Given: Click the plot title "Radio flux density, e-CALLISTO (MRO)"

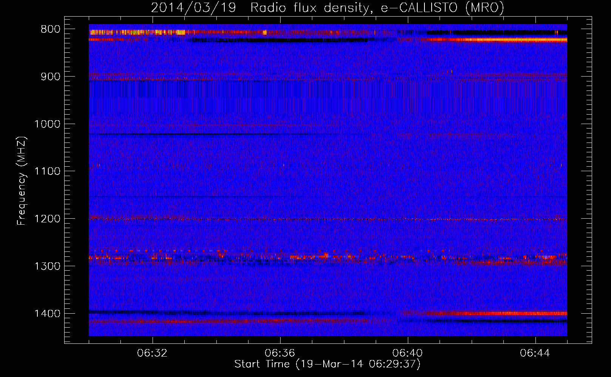Looking at the screenshot, I should coord(377,8).
